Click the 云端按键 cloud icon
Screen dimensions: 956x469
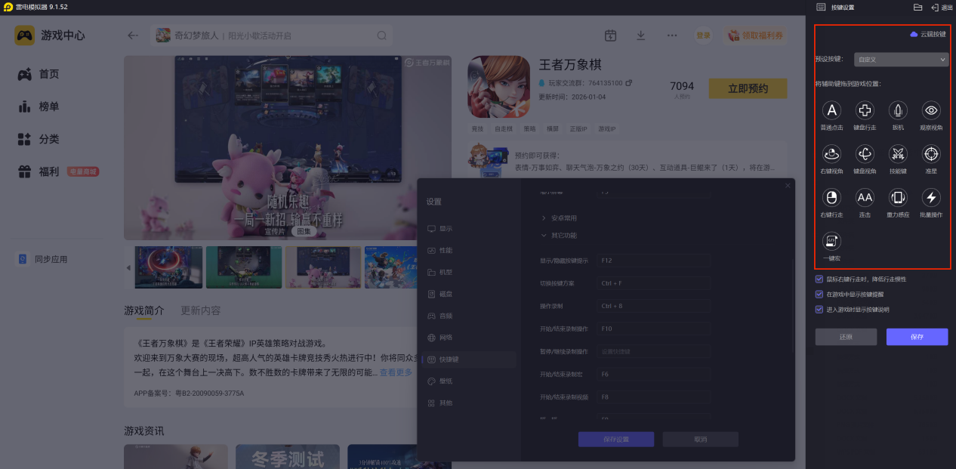(914, 35)
